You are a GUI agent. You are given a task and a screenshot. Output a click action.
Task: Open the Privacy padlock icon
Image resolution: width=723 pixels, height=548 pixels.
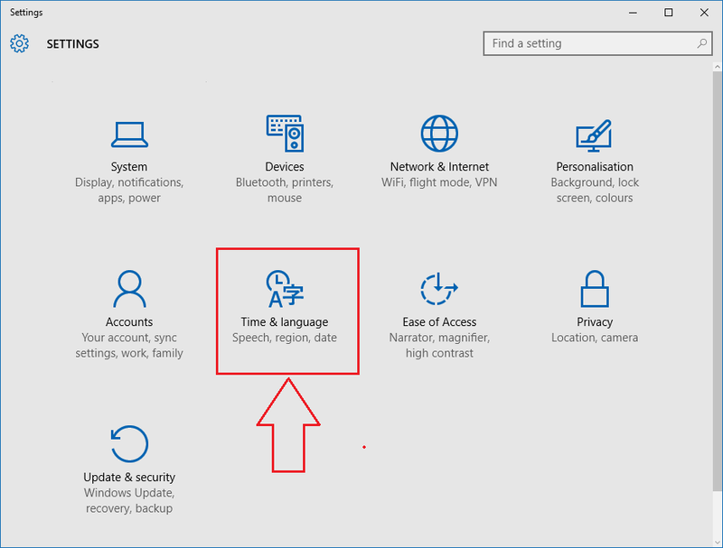(x=595, y=289)
